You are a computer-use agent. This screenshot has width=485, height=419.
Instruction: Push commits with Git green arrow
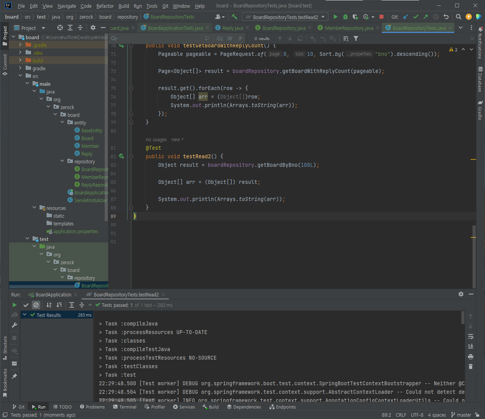coord(426,17)
